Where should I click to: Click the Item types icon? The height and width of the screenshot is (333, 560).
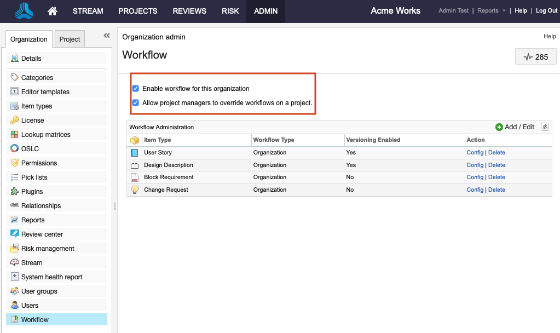tap(14, 106)
